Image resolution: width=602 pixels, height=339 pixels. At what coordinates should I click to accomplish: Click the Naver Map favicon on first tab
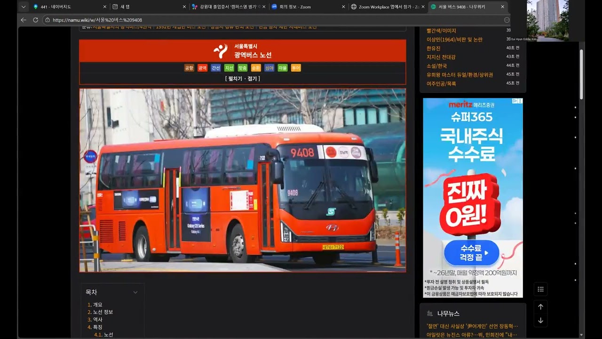(x=36, y=7)
